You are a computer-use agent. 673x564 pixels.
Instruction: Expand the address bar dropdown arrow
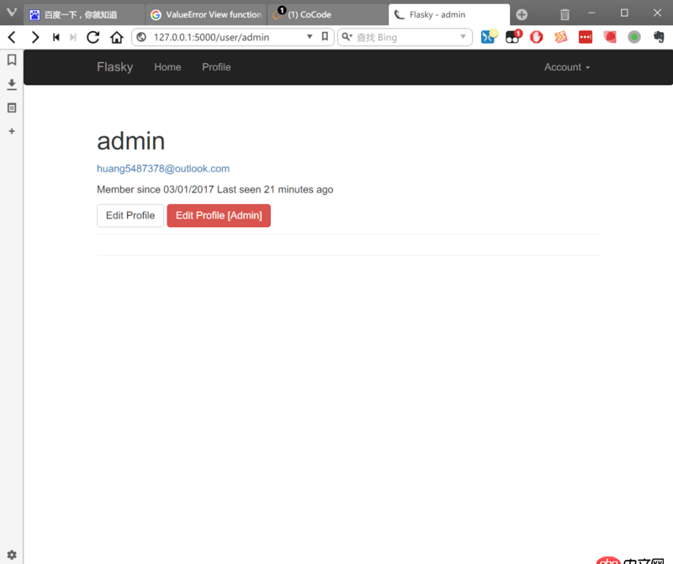[x=310, y=37]
